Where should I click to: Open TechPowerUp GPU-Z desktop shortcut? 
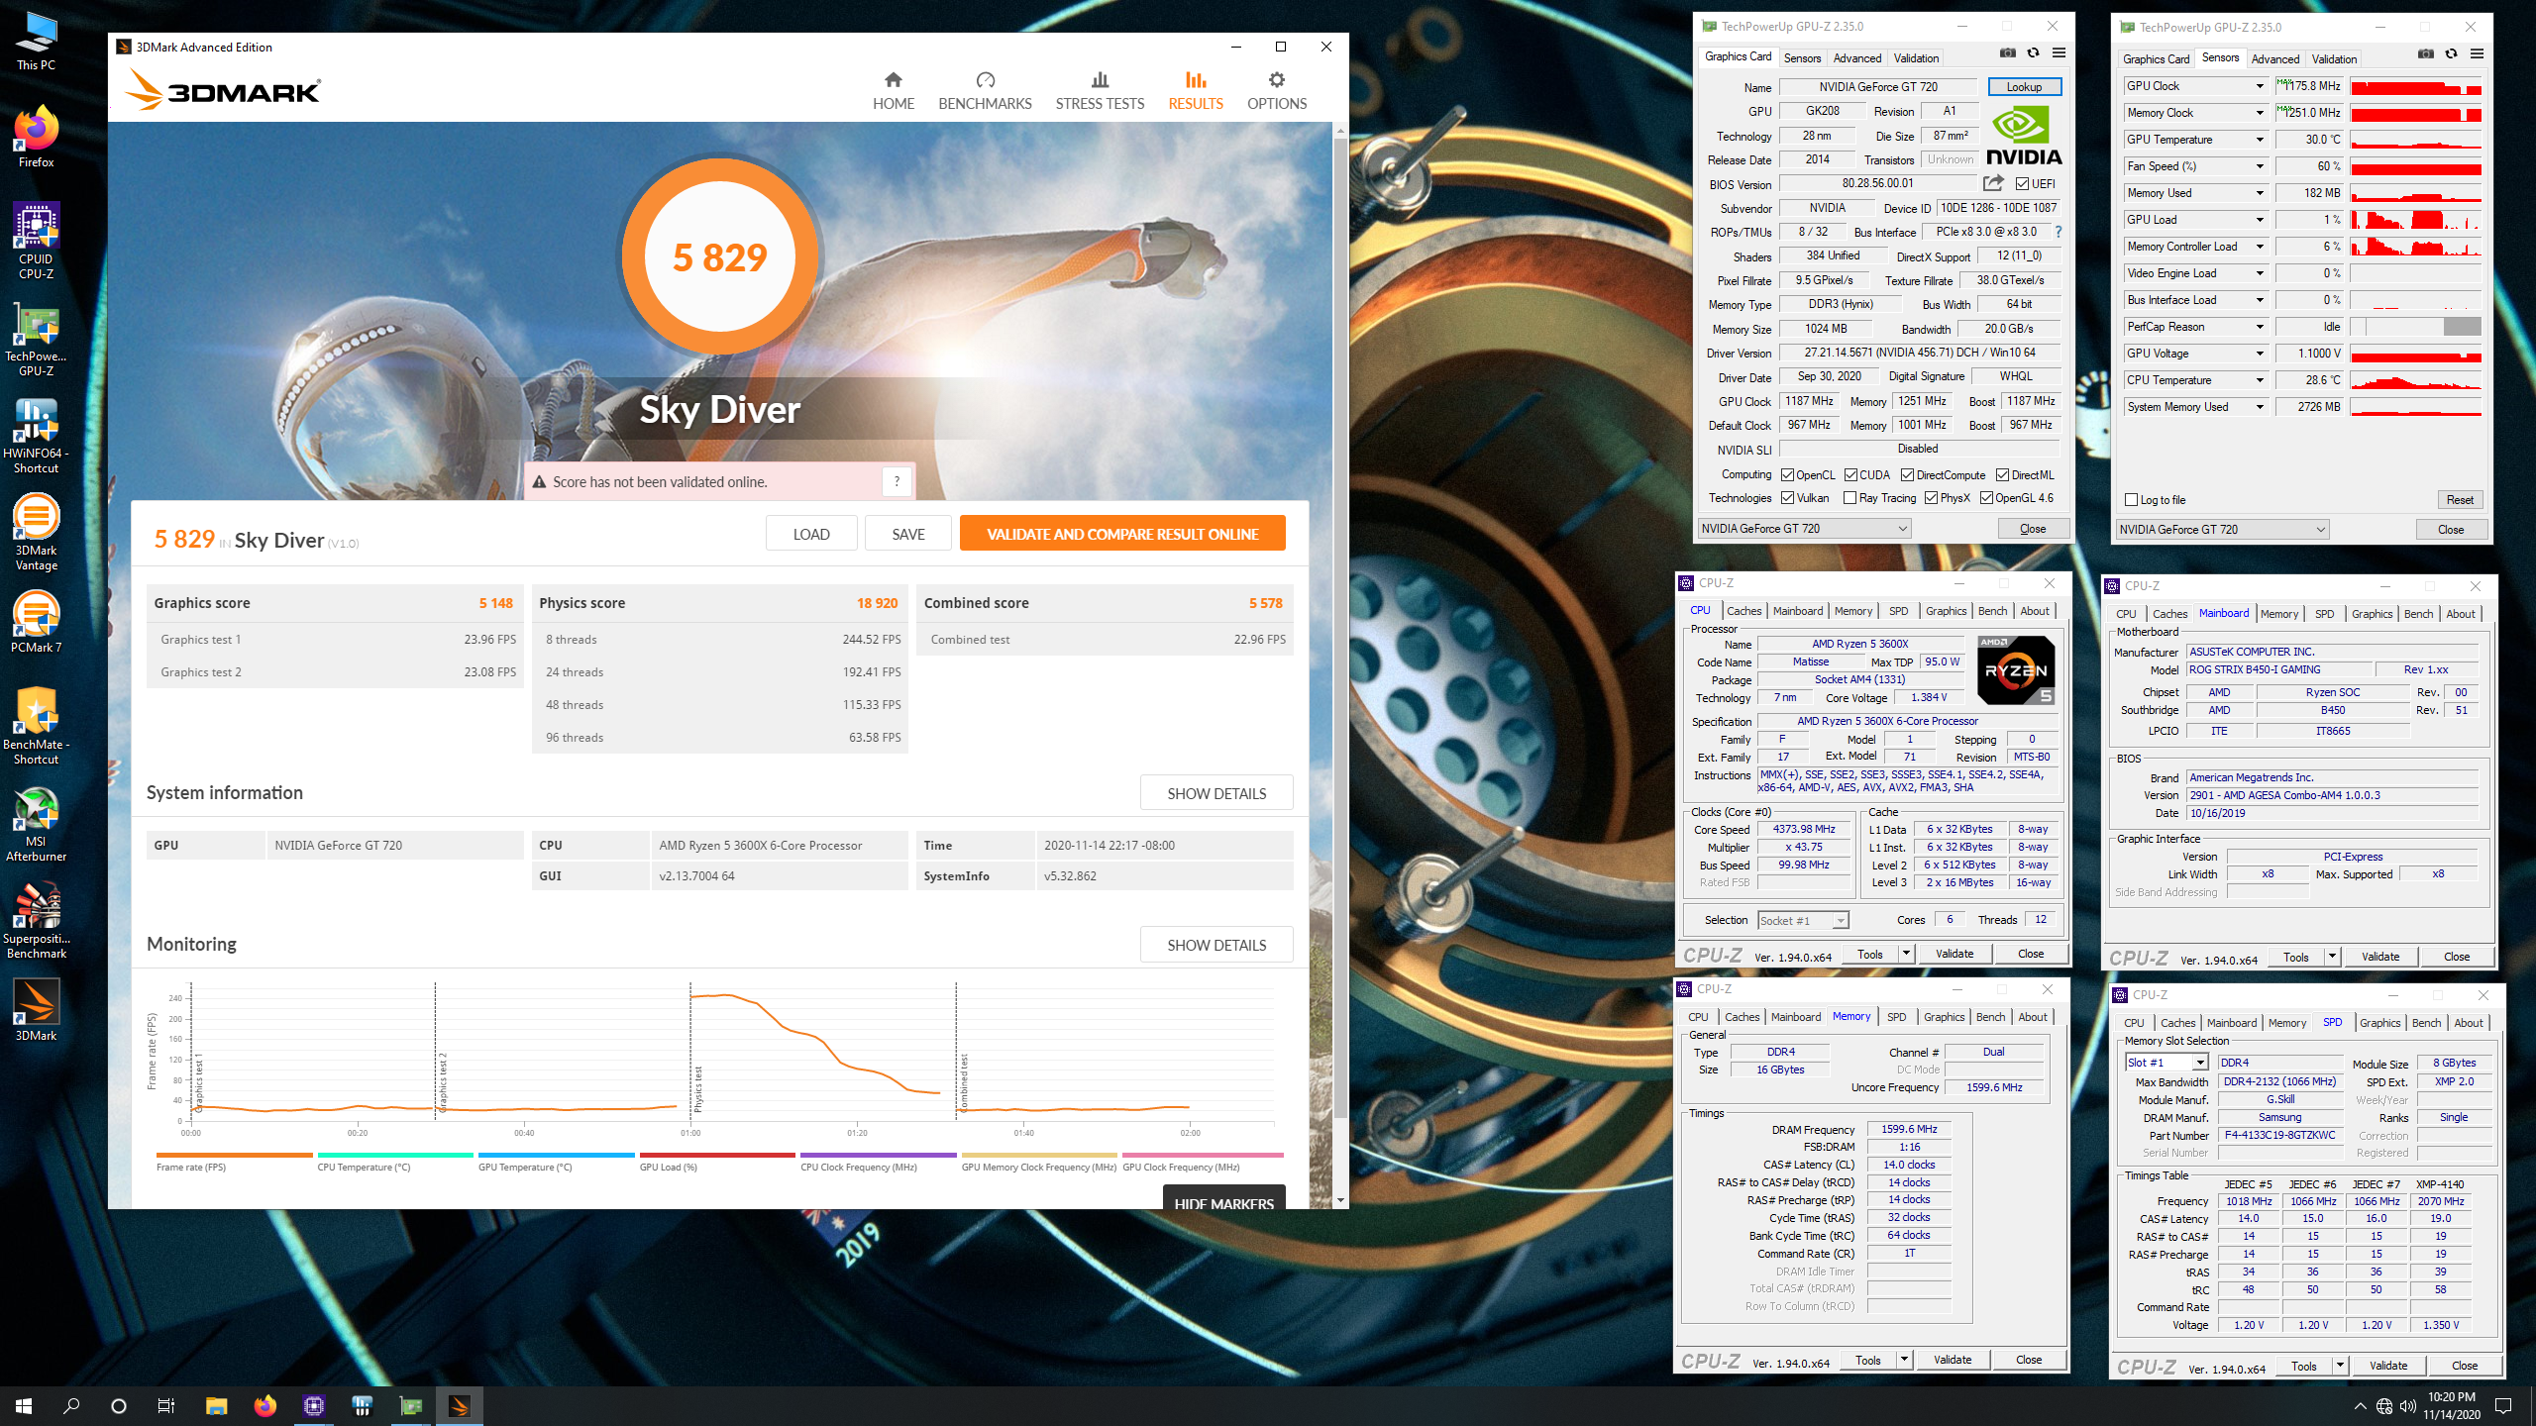tap(36, 339)
